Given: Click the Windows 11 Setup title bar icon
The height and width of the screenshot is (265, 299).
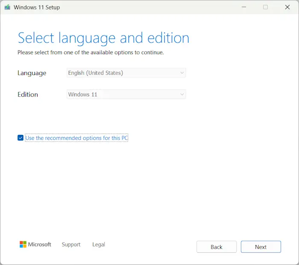Looking at the screenshot, I should [x=7, y=7].
